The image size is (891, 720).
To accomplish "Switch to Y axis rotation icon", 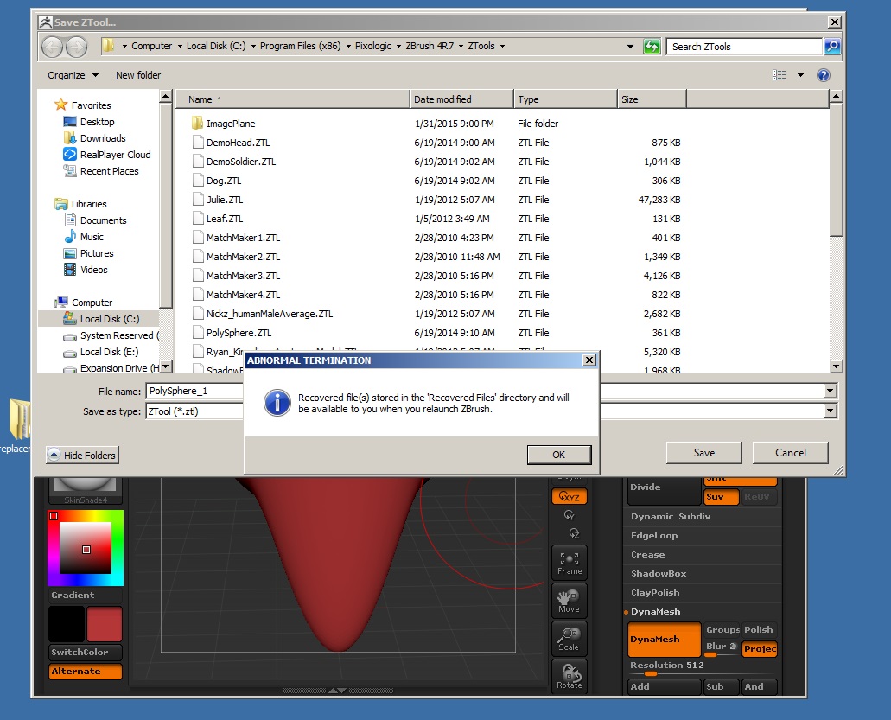I will tap(569, 515).
